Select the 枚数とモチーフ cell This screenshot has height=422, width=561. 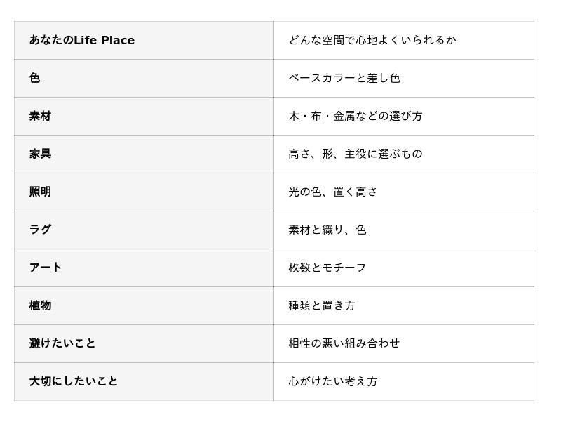(404, 268)
